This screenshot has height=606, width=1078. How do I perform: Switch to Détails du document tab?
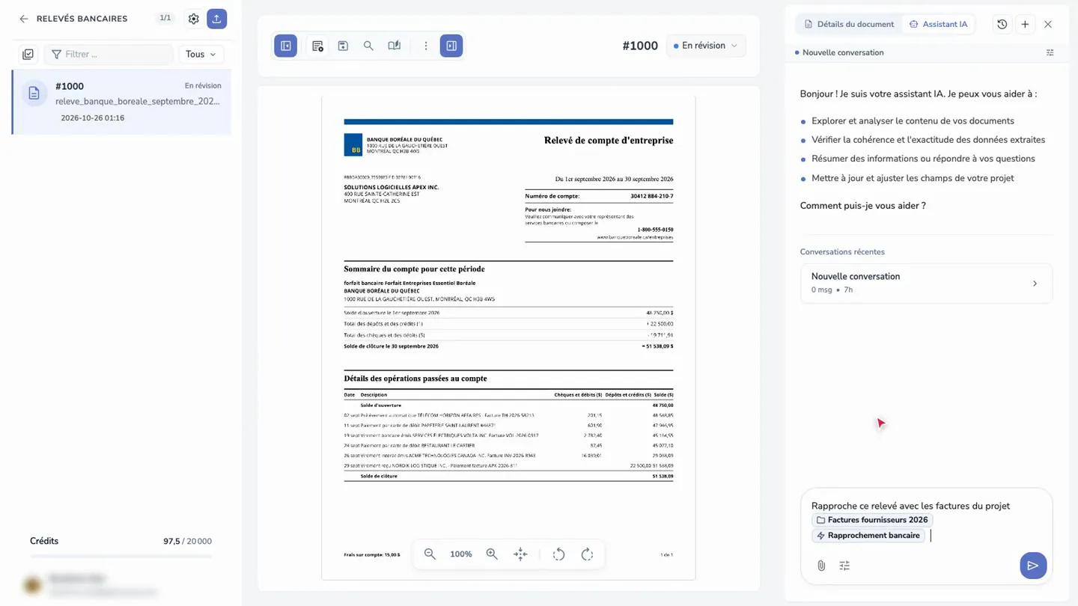click(x=849, y=24)
